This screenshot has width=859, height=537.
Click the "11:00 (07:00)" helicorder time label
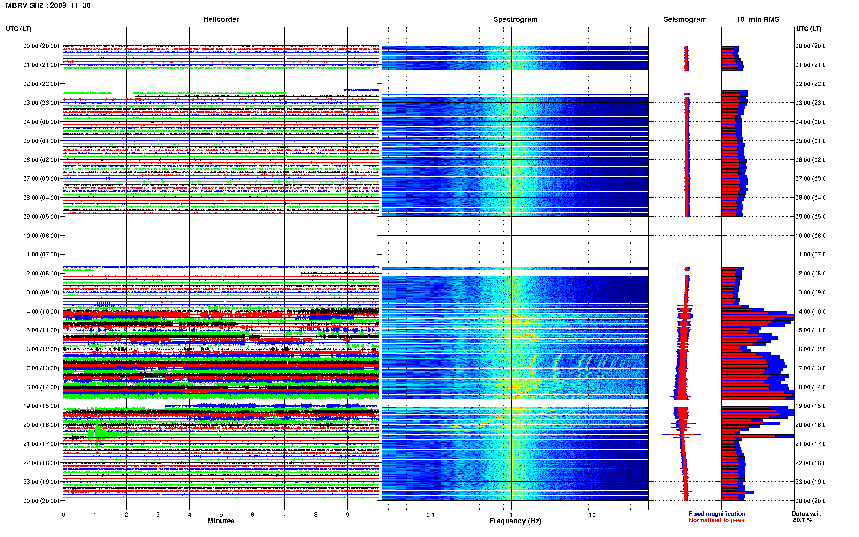[x=41, y=254]
